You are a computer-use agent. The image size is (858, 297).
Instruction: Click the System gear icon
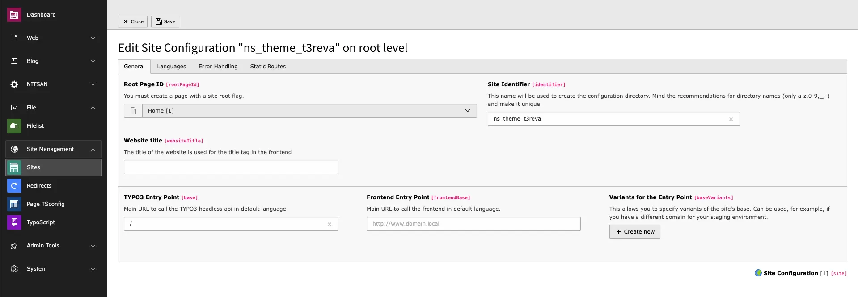(x=14, y=269)
